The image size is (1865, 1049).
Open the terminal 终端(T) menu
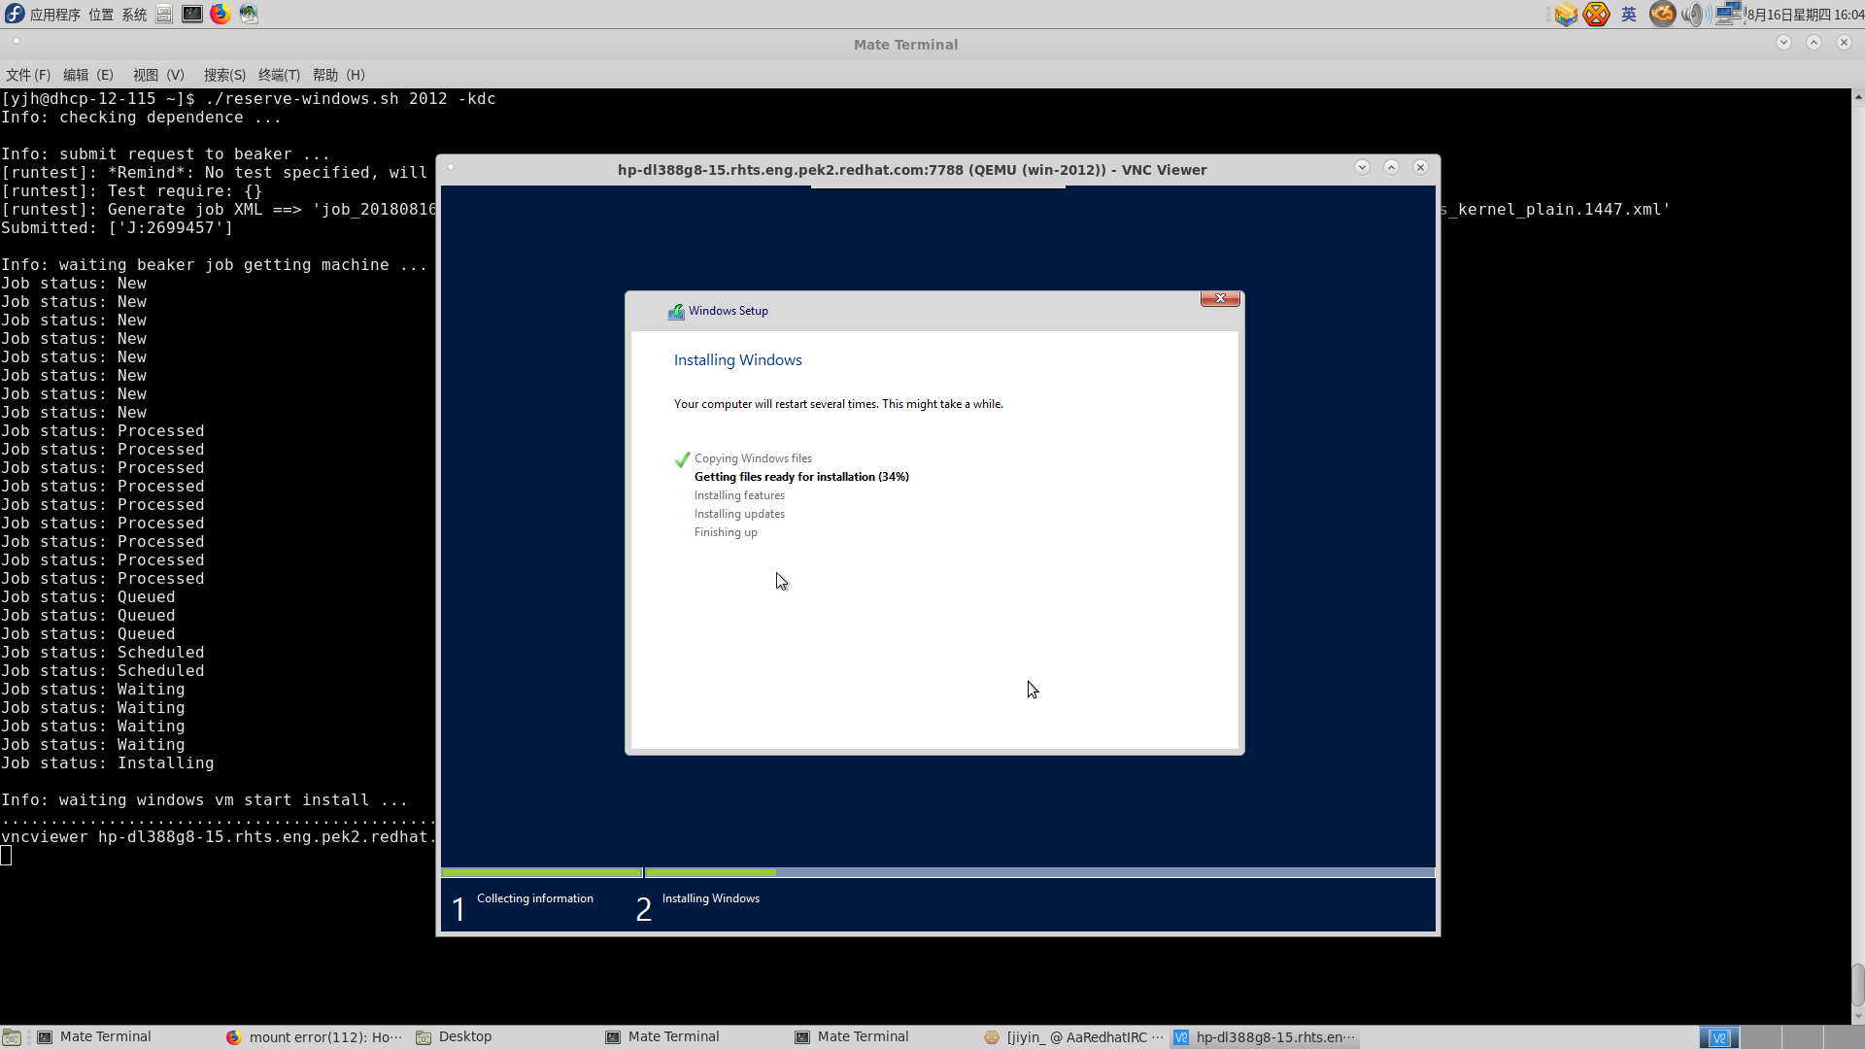[x=279, y=75]
